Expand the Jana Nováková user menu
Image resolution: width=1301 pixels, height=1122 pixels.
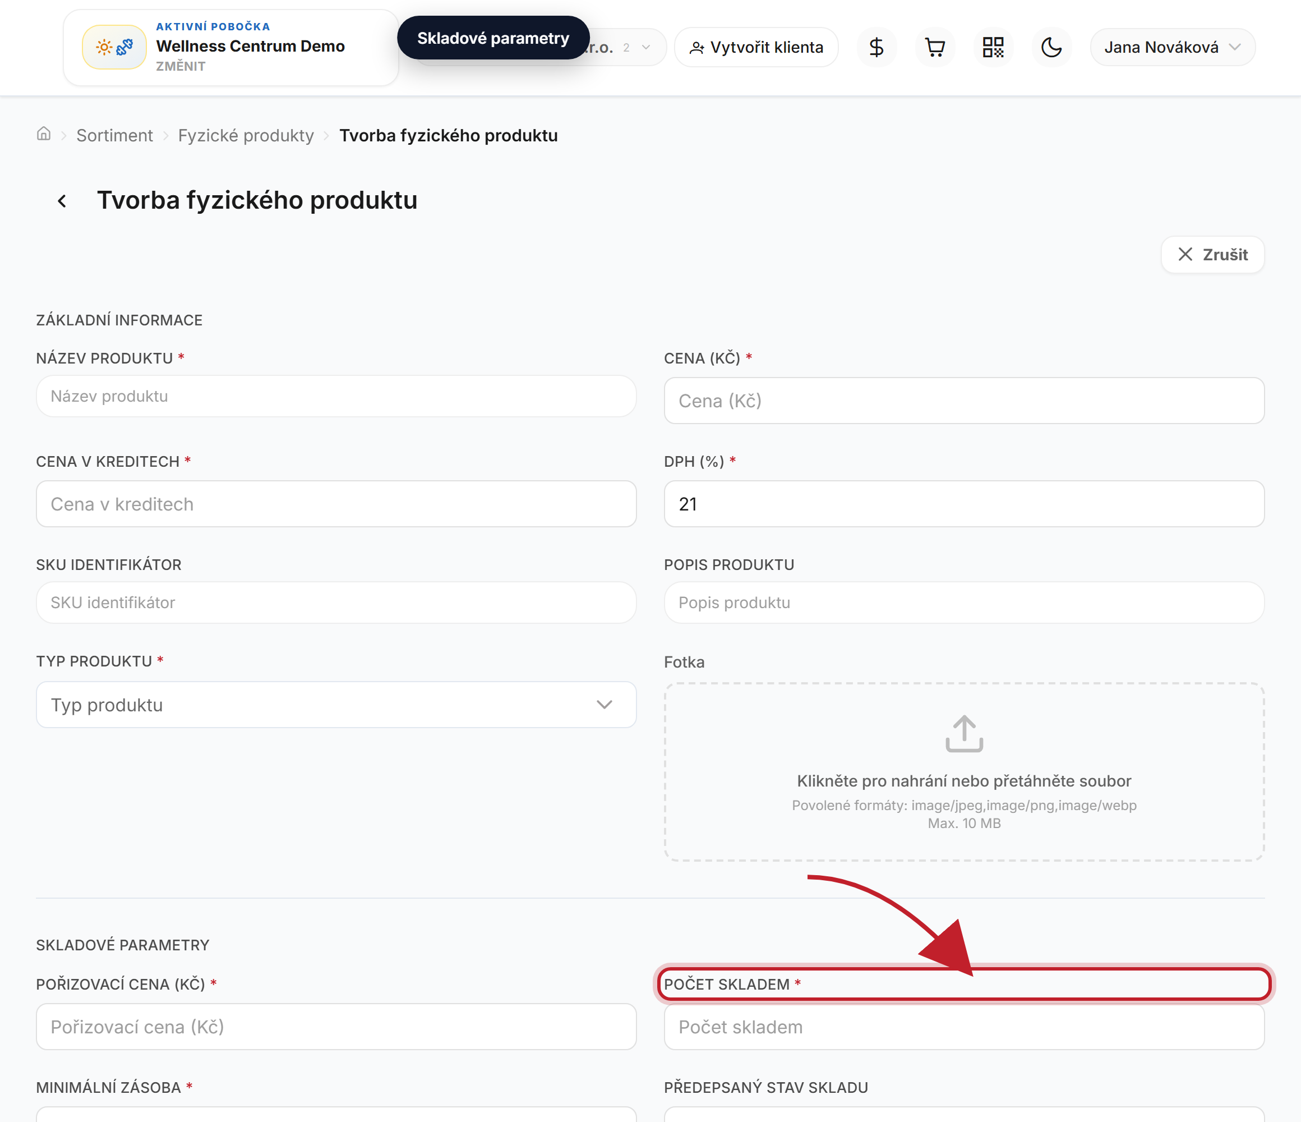(x=1172, y=47)
